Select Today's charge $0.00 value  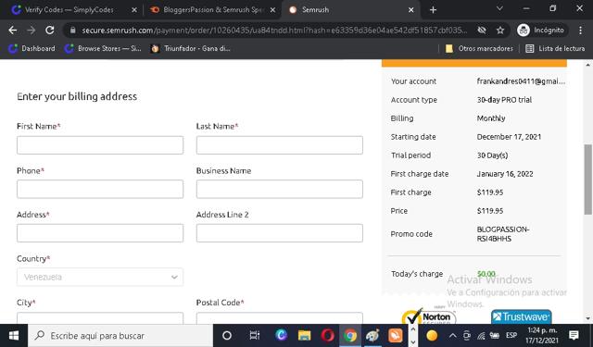coord(486,273)
